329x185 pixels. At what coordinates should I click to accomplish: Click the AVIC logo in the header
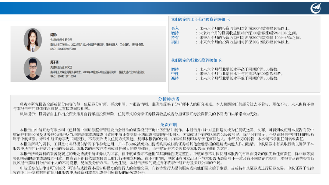coord(316,9)
